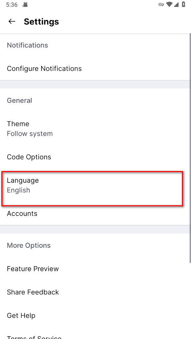This screenshot has height=339, width=191.
Task: Tap Get Help
Action: tap(95, 316)
